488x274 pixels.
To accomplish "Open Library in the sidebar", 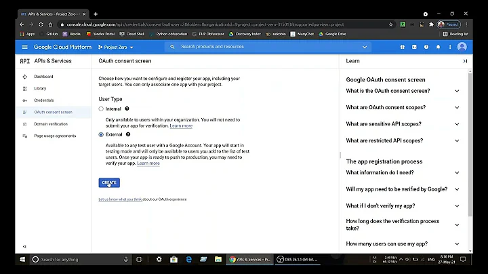I will (40, 88).
